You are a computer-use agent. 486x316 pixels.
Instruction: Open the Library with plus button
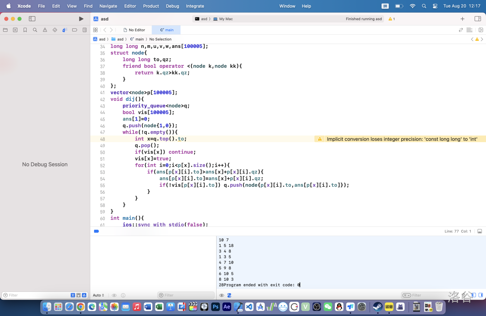coord(462,19)
